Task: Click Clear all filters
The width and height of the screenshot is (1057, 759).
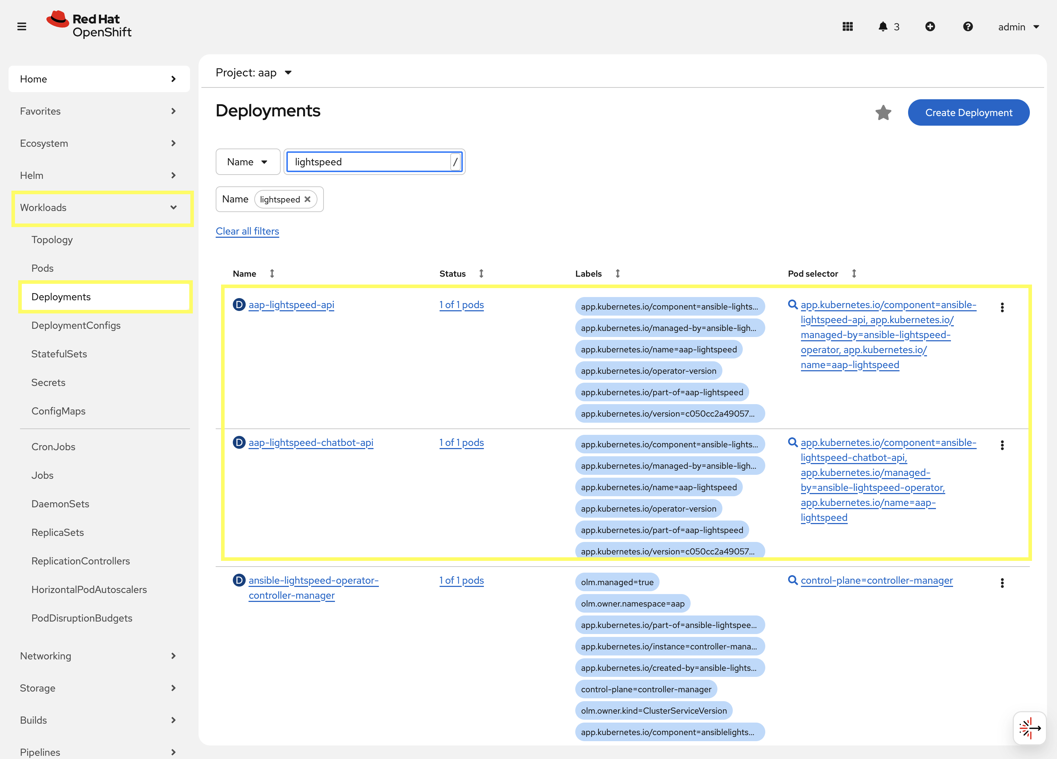Action: 247,231
